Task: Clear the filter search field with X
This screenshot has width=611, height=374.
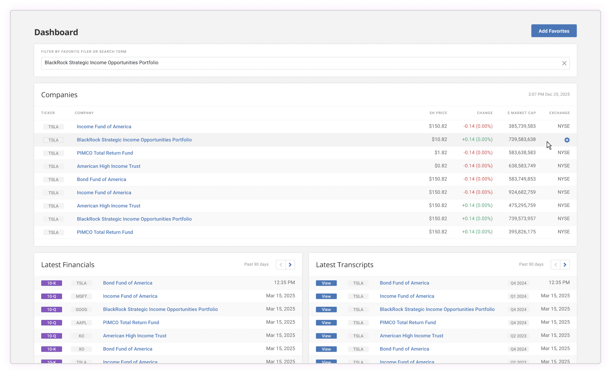Action: click(x=564, y=63)
